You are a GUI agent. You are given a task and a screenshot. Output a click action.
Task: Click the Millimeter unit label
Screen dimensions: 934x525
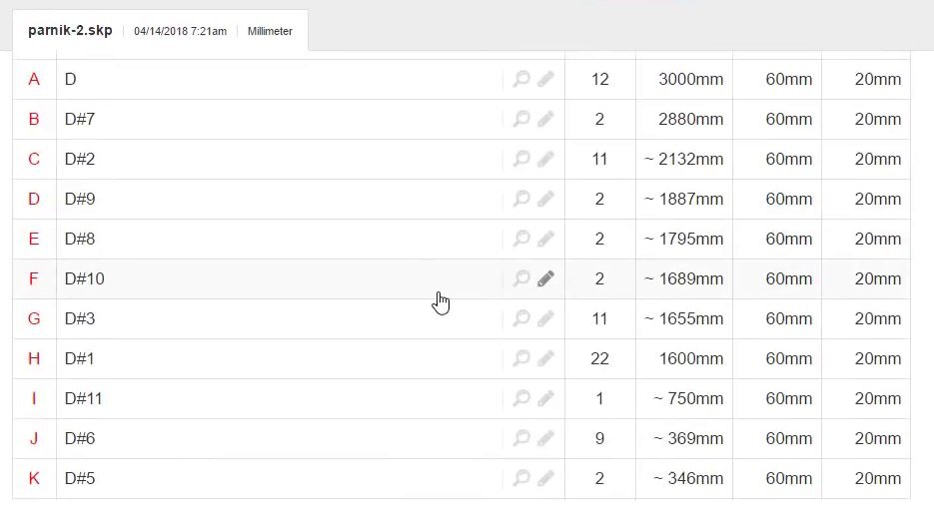coord(270,31)
